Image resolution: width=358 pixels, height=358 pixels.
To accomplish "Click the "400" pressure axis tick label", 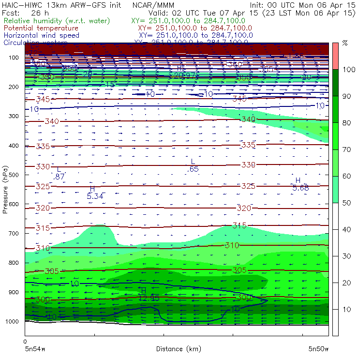I will (14, 146).
